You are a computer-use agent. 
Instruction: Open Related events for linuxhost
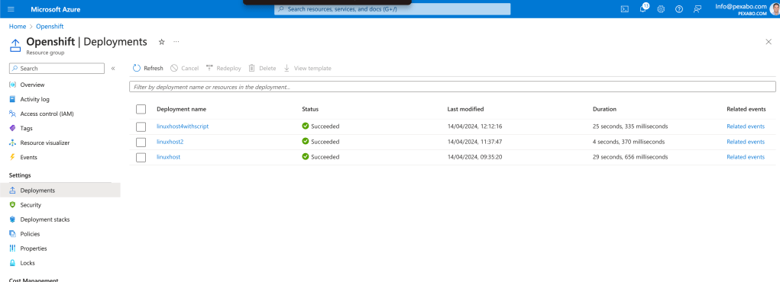746,157
